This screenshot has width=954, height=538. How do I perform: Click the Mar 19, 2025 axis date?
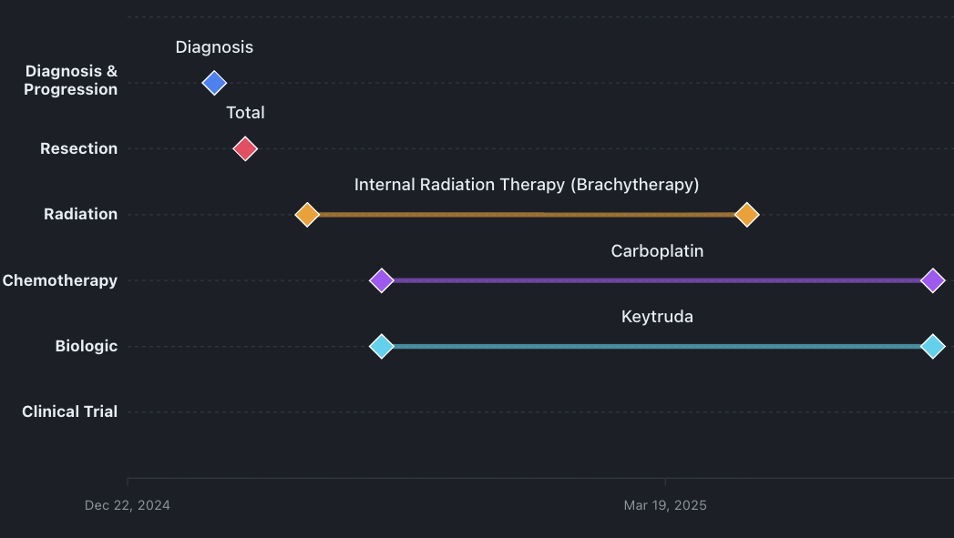pos(665,505)
